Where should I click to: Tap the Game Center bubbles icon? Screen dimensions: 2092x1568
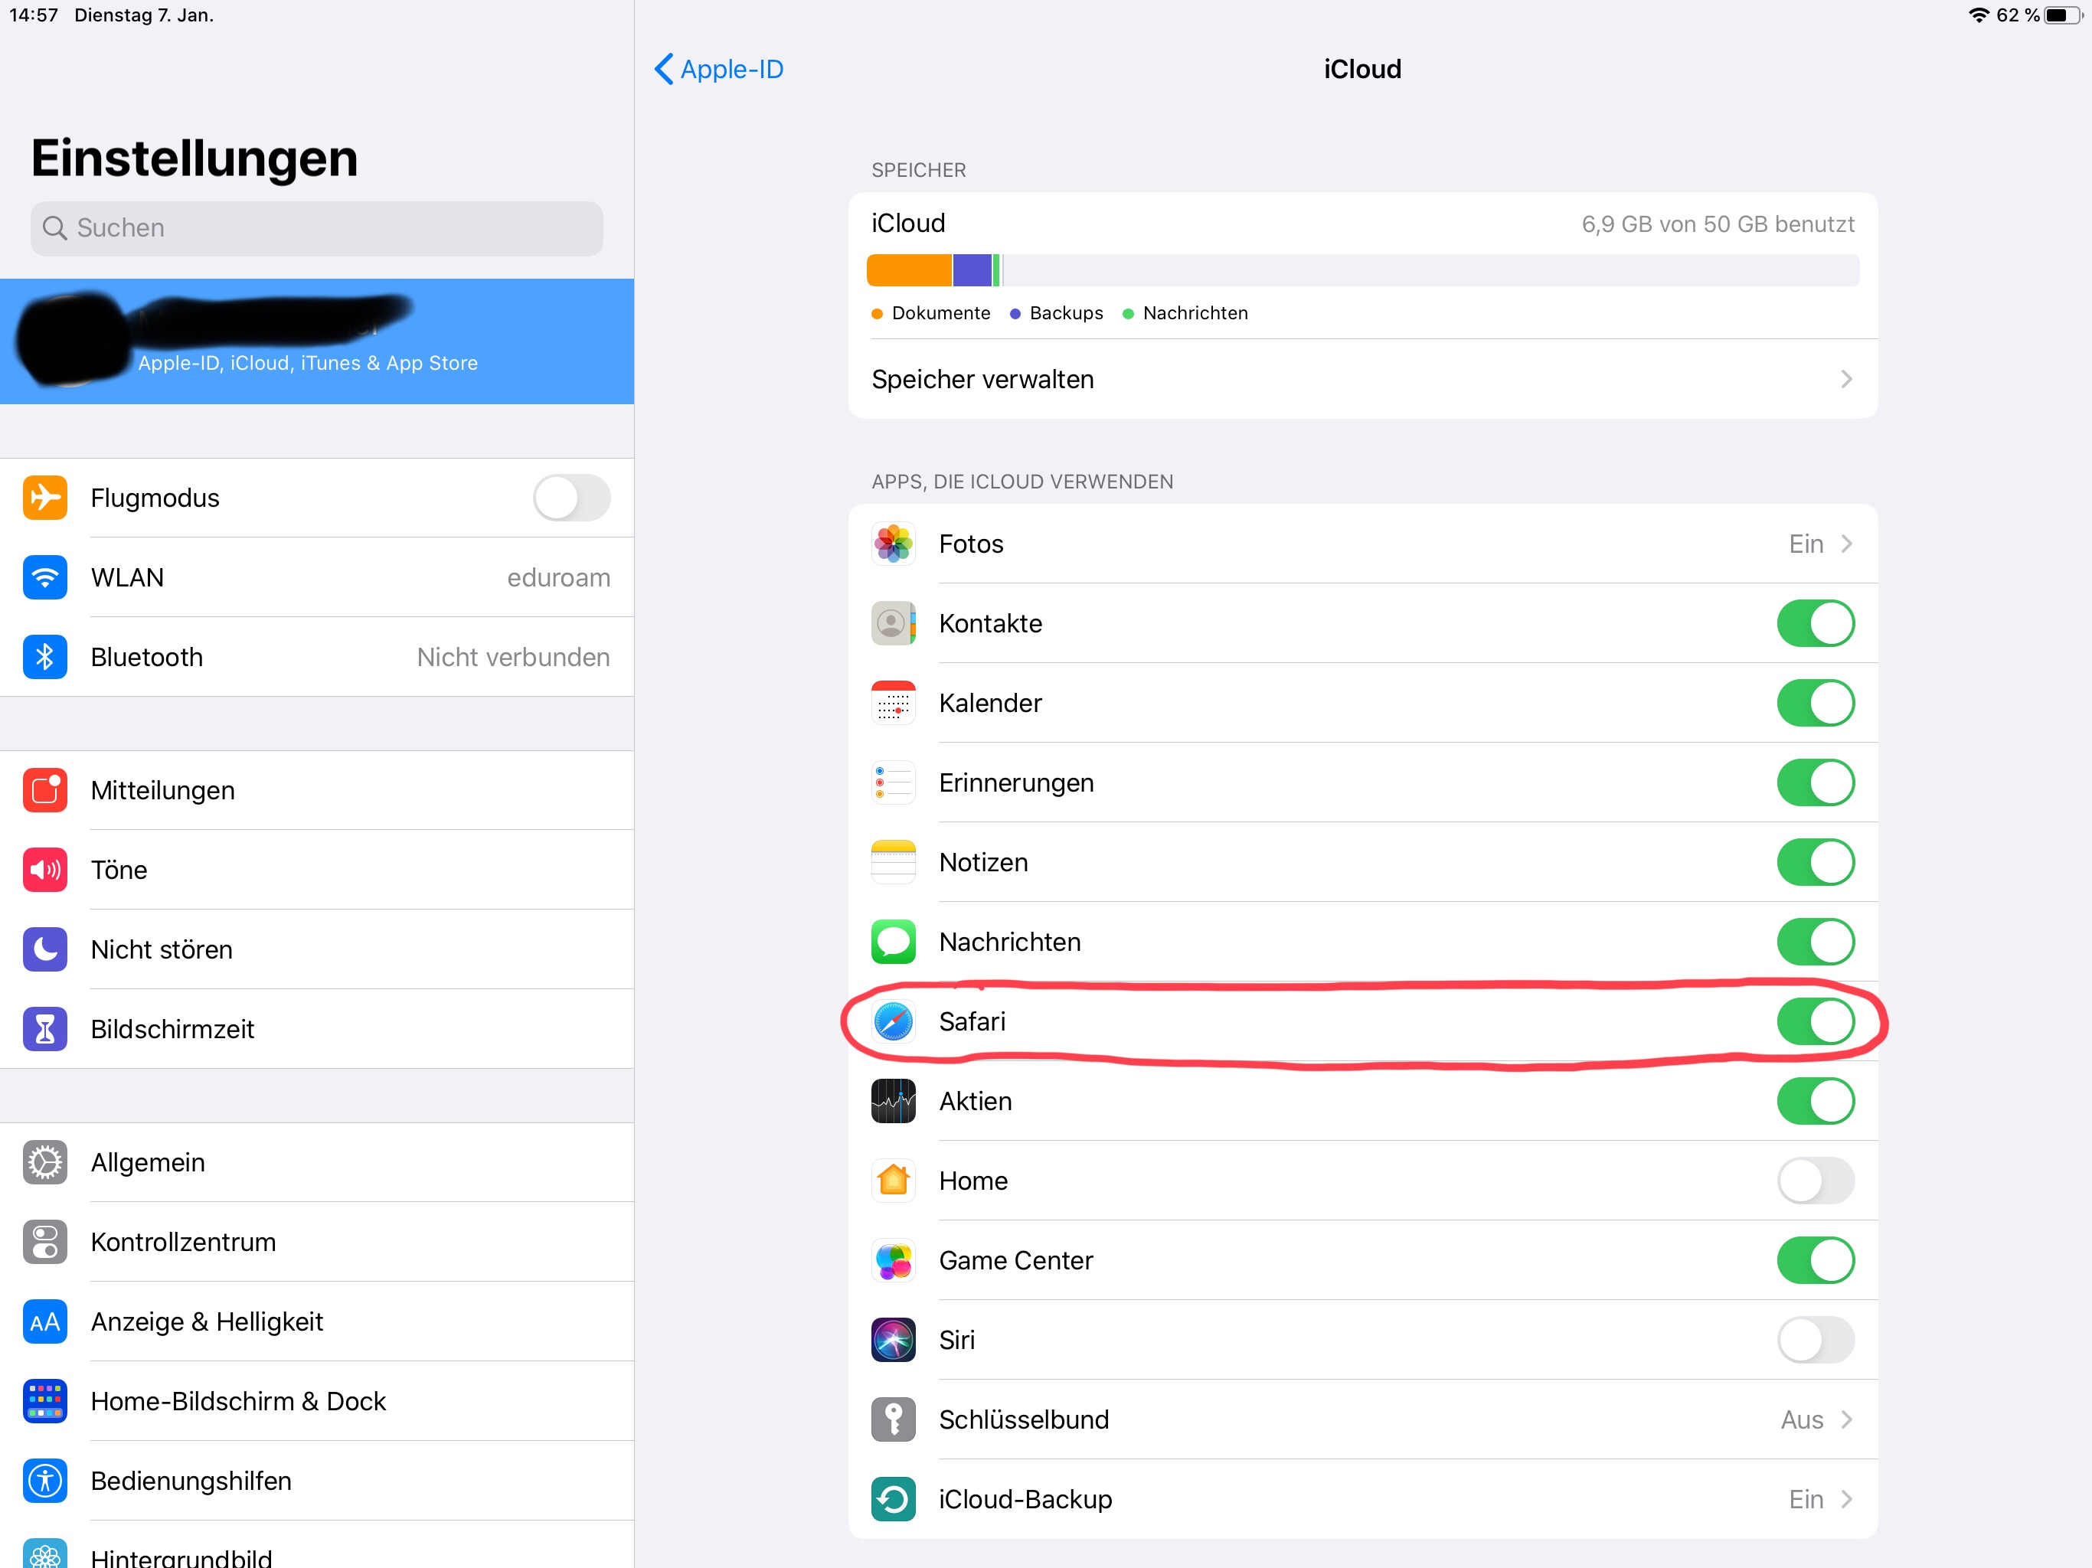[893, 1261]
